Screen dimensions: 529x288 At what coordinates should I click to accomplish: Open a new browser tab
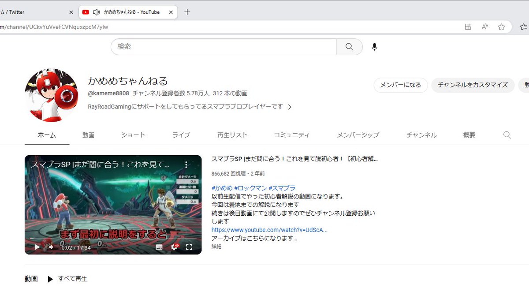point(187,12)
